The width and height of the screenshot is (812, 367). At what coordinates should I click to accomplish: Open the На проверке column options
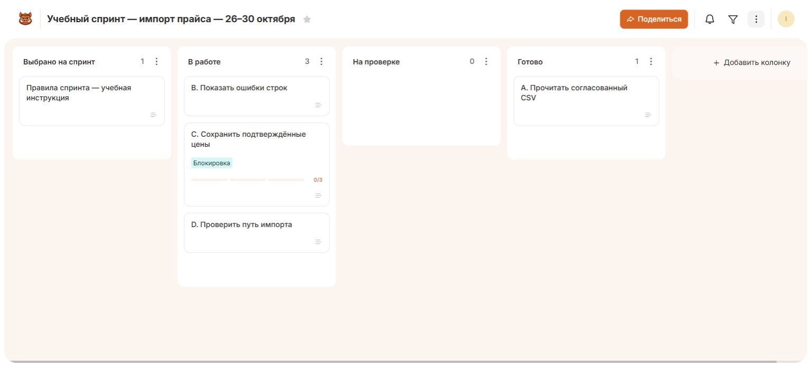pyautogui.click(x=486, y=62)
